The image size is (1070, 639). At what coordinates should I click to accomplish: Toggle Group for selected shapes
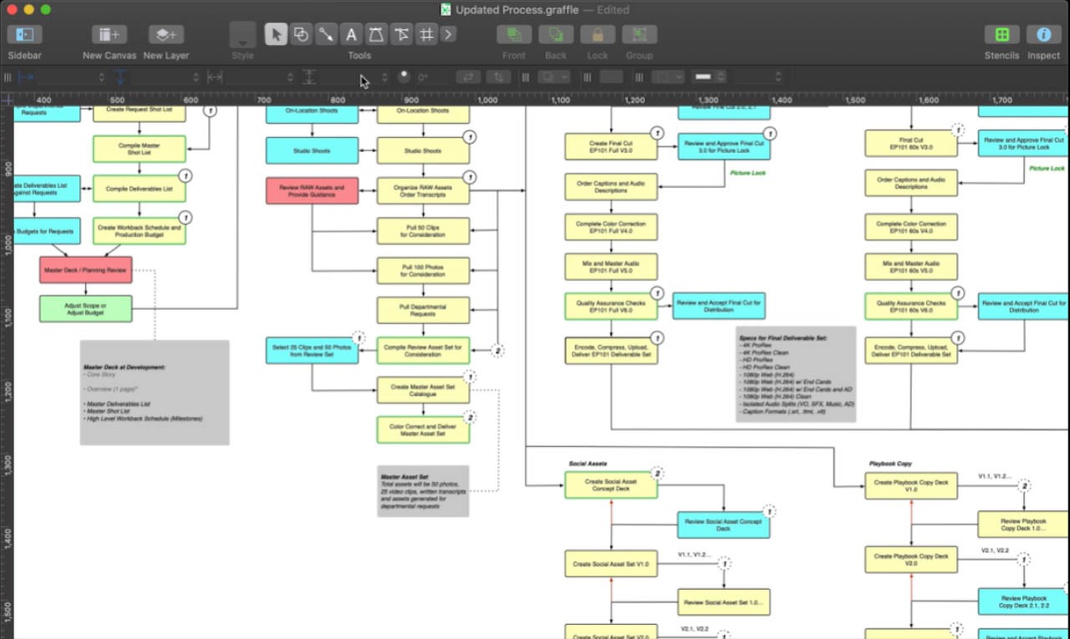(639, 33)
